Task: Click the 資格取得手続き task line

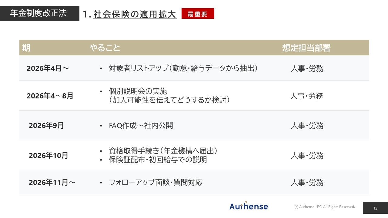Action: 163,151
